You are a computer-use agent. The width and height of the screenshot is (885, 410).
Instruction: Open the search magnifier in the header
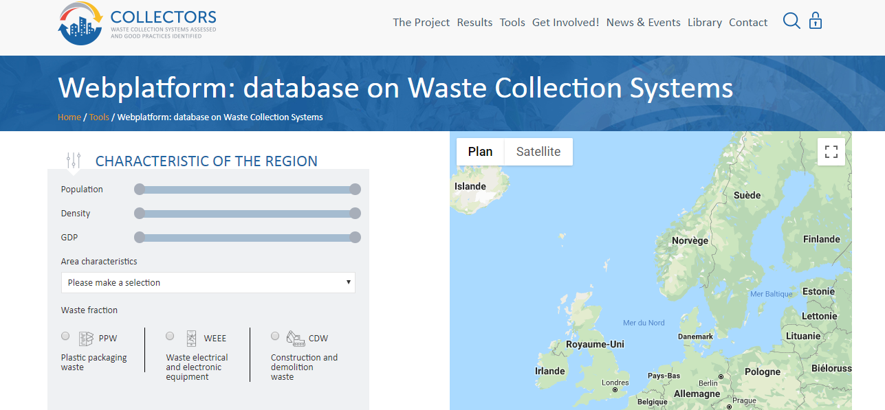click(x=791, y=21)
